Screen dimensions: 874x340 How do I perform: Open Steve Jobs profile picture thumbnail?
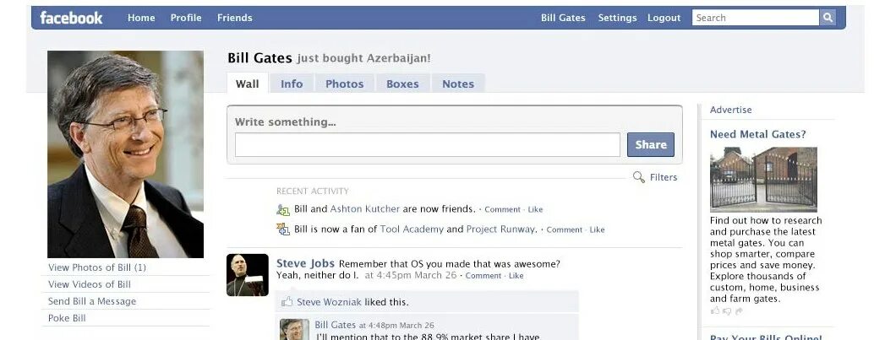point(248,275)
